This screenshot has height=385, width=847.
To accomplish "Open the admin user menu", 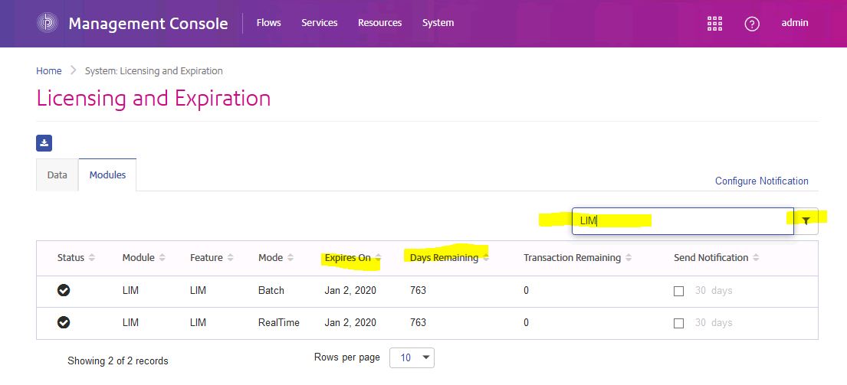I will pyautogui.click(x=795, y=23).
